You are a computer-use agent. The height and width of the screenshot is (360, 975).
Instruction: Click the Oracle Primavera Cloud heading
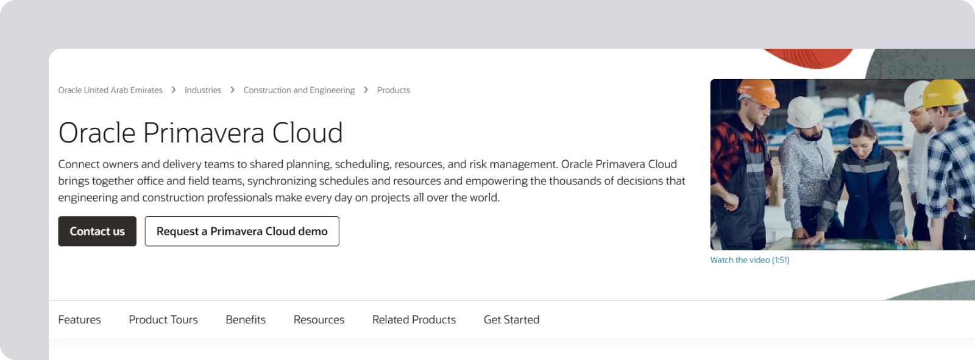tap(200, 133)
